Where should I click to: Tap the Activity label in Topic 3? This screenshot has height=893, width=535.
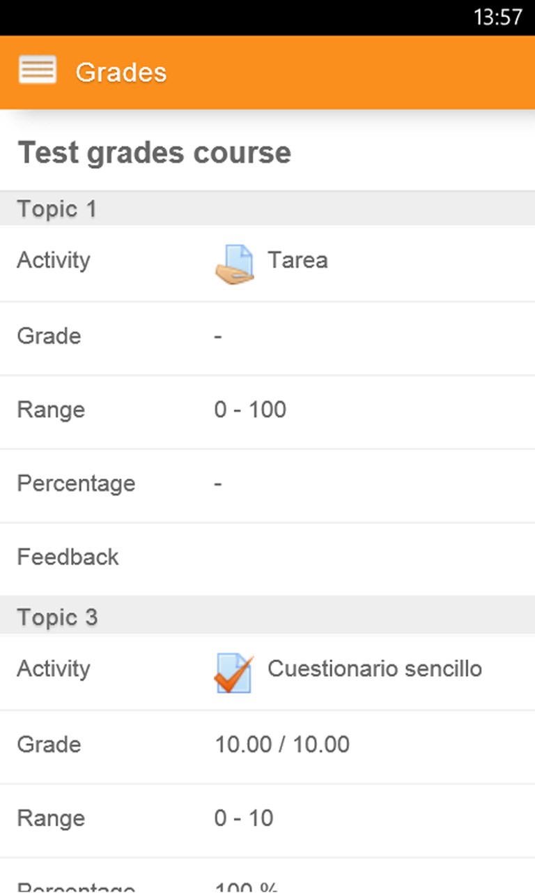click(x=54, y=669)
